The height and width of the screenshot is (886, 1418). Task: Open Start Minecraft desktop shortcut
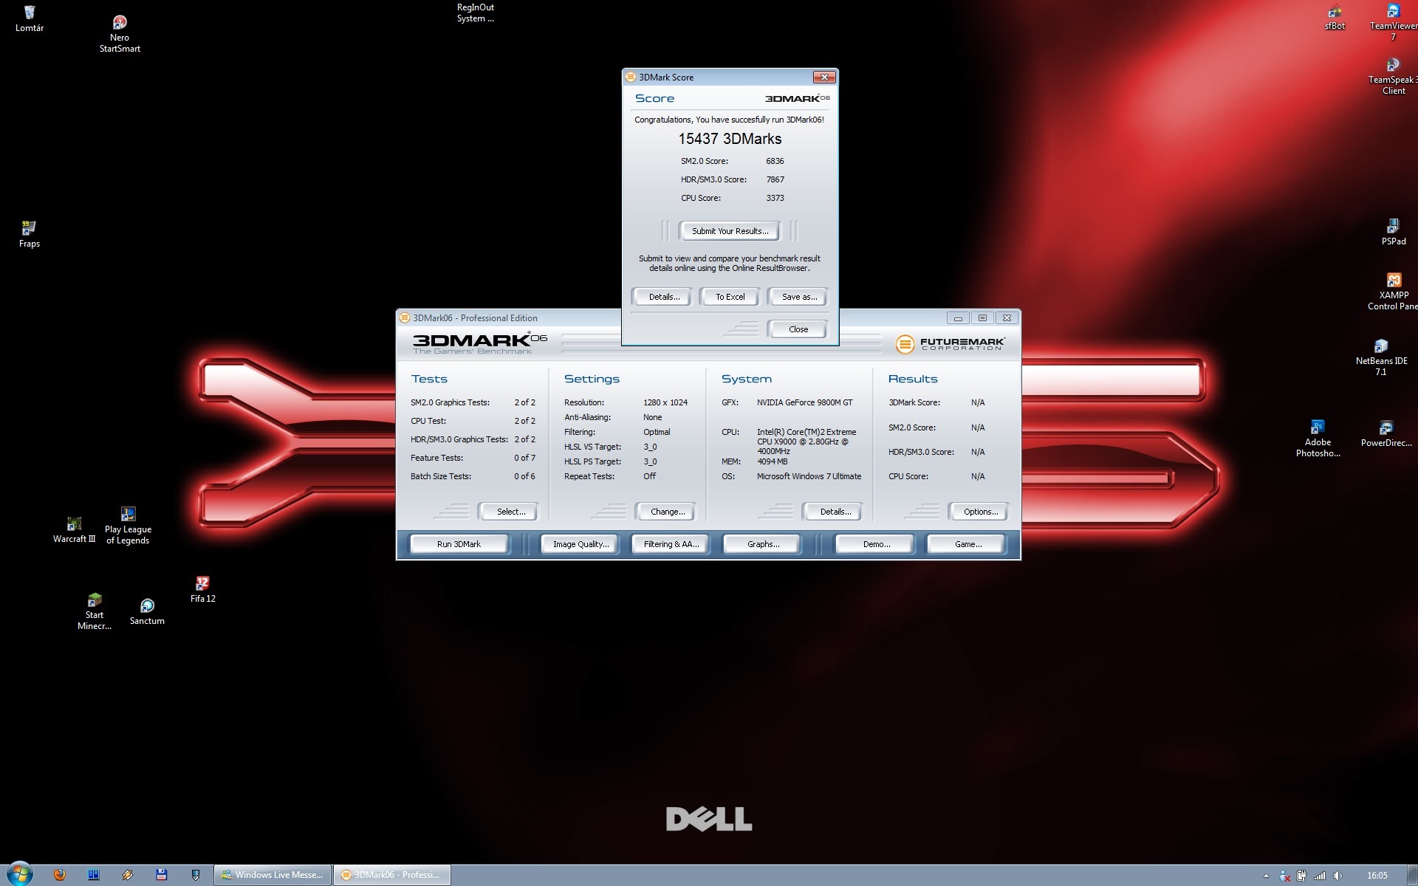[x=95, y=611]
